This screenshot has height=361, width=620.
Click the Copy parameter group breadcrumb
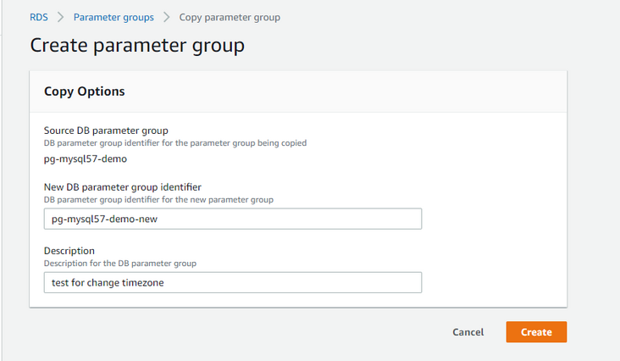230,17
